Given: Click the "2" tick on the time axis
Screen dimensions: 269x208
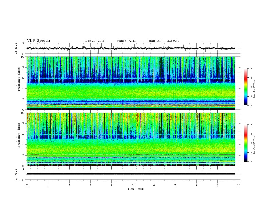Looking at the screenshot, I should click(69, 185).
